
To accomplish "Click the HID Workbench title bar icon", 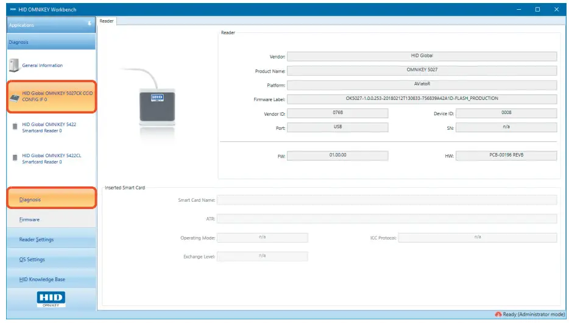I will [13, 9].
